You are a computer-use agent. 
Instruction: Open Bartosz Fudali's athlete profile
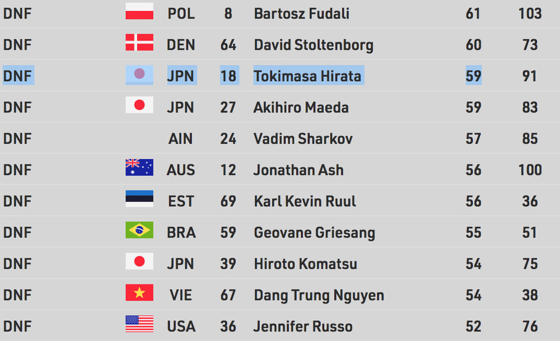pos(301,13)
